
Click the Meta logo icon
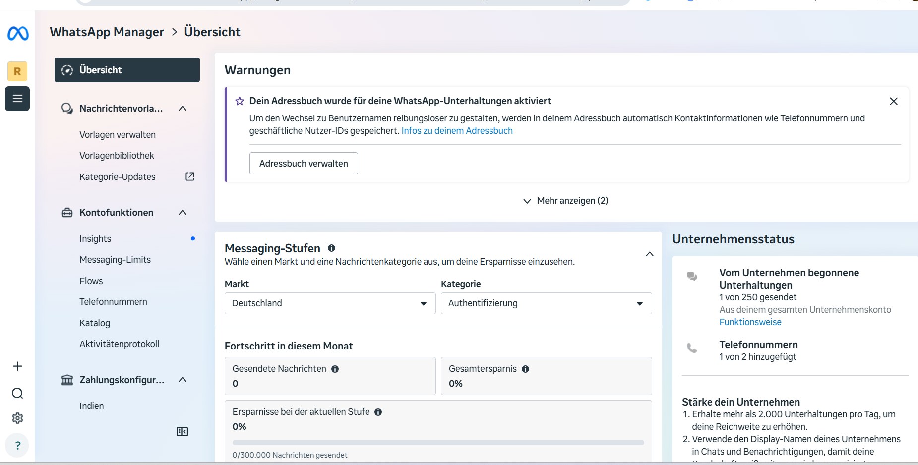coord(18,33)
